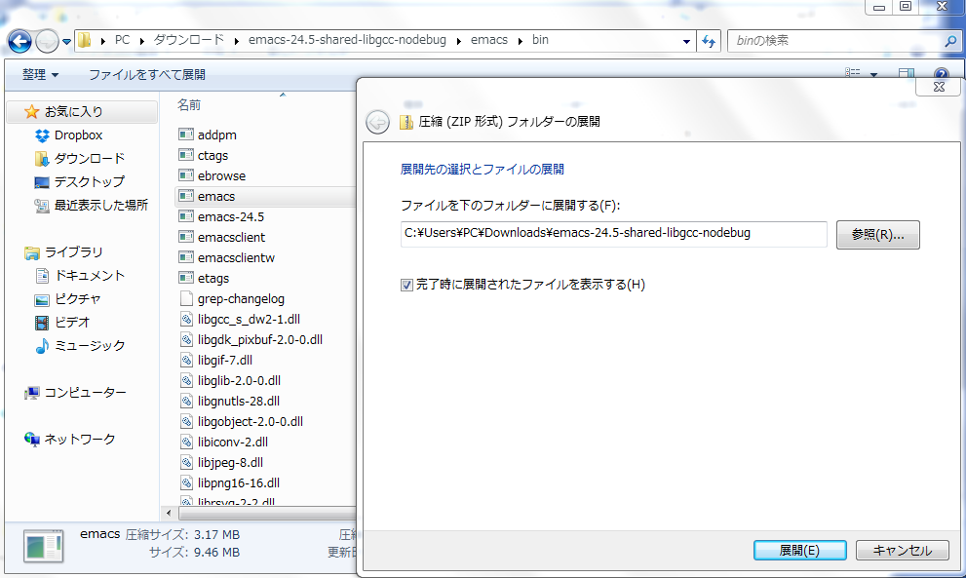This screenshot has height=578, width=966.
Task: Click the horizontal scrollbar left arrow
Action: click(x=169, y=513)
